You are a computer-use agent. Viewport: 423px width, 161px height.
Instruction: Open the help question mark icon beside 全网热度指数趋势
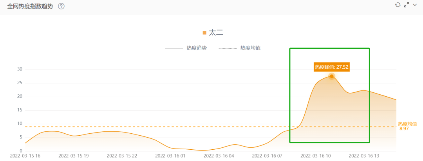[61, 6]
